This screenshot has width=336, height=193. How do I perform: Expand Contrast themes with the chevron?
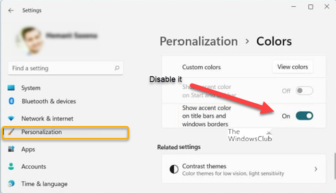(315, 169)
